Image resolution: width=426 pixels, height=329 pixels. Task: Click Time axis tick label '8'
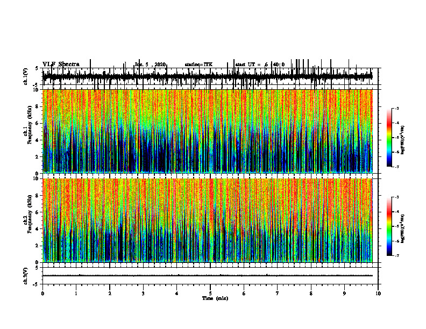point(311,294)
